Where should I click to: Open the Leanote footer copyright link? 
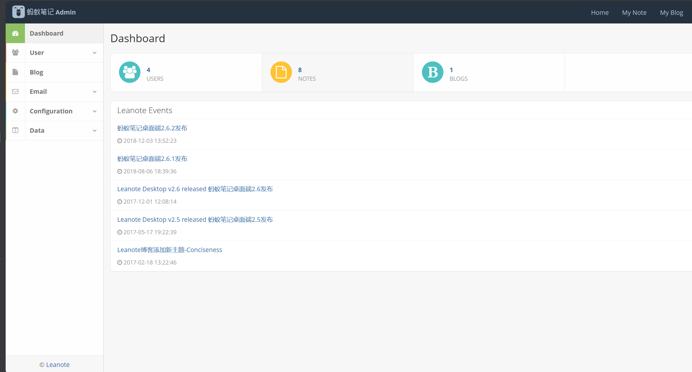click(x=58, y=365)
